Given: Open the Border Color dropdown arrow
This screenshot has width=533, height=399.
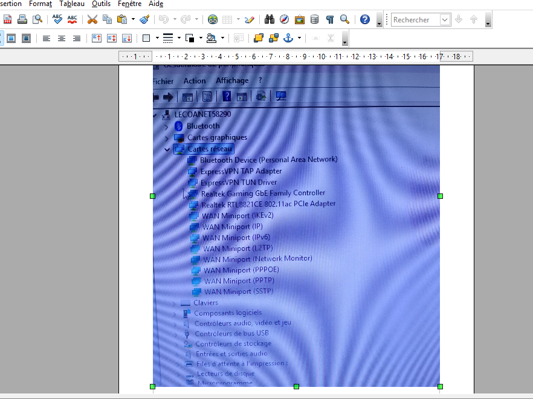Looking at the screenshot, I should (x=201, y=38).
